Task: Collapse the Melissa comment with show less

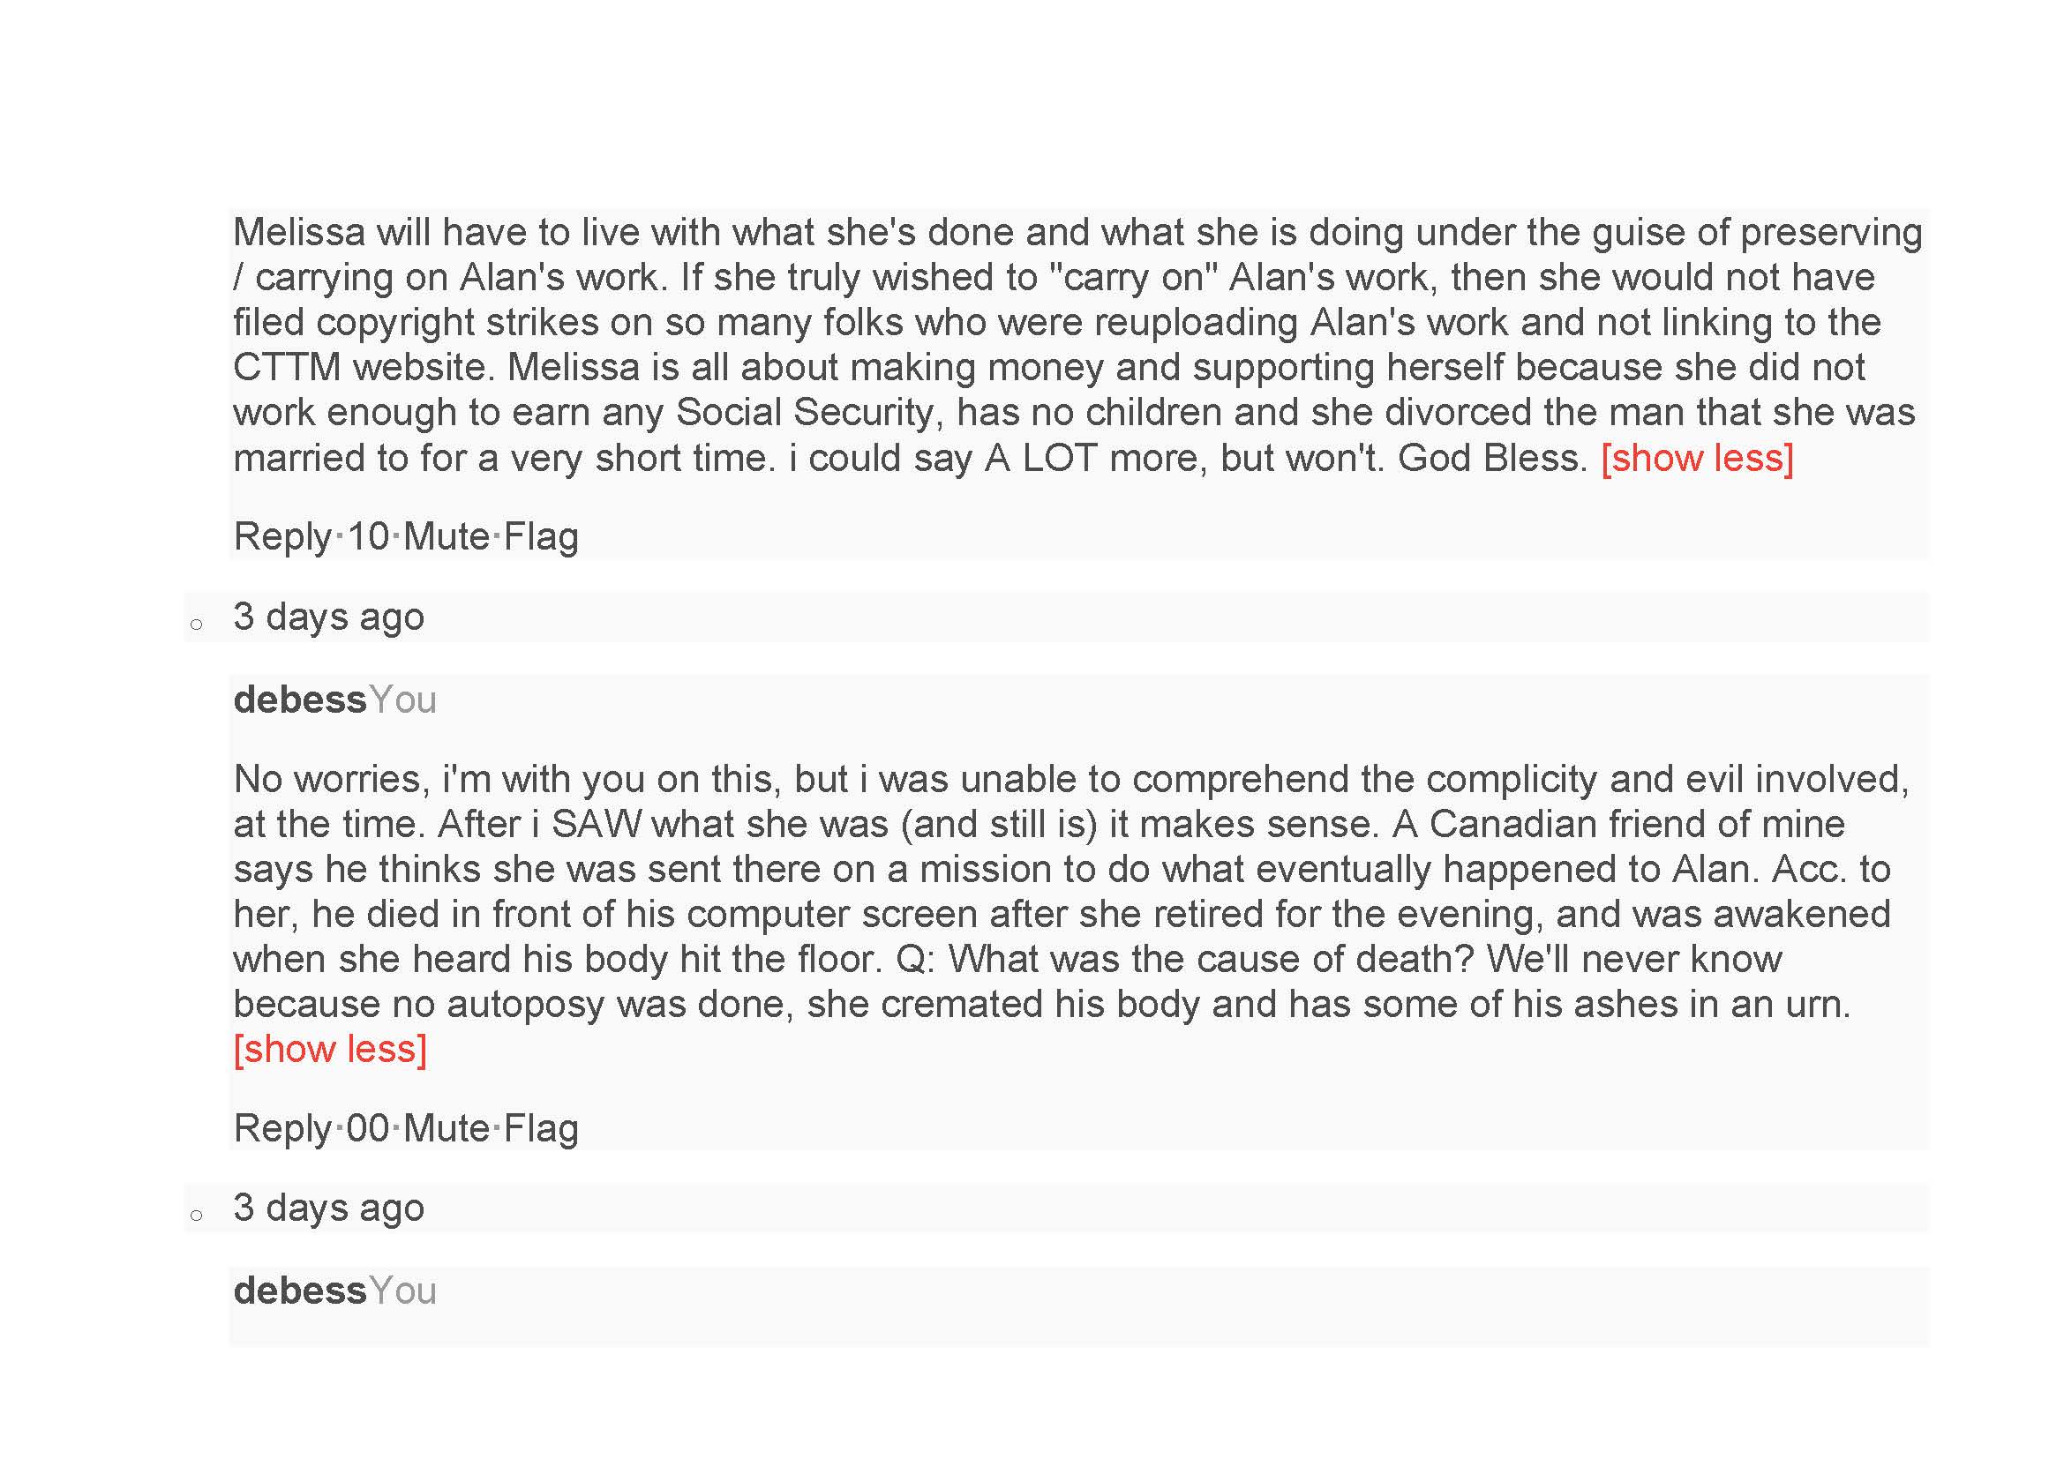Action: pos(1696,458)
